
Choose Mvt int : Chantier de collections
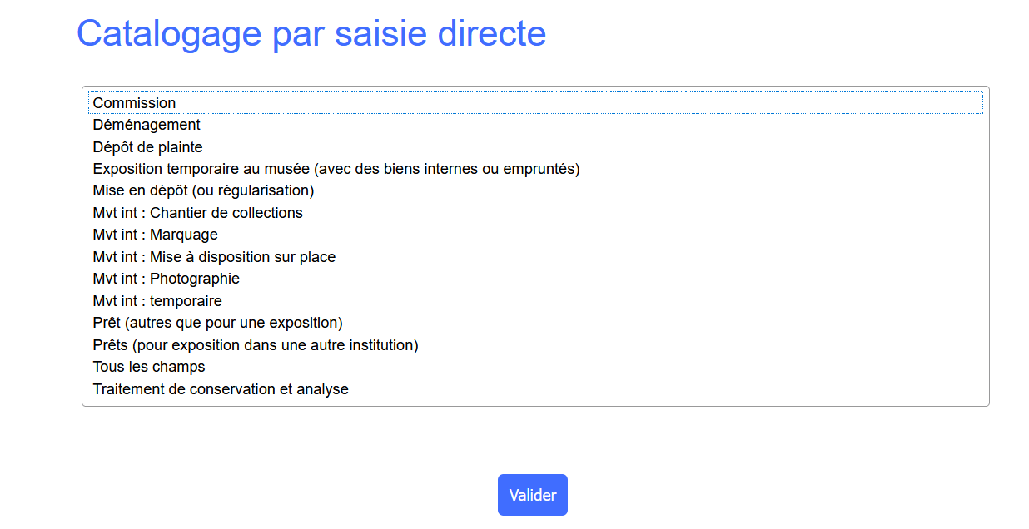tap(198, 213)
